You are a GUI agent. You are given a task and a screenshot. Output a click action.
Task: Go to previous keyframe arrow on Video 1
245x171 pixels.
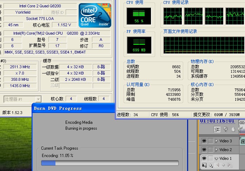(x=218, y=165)
